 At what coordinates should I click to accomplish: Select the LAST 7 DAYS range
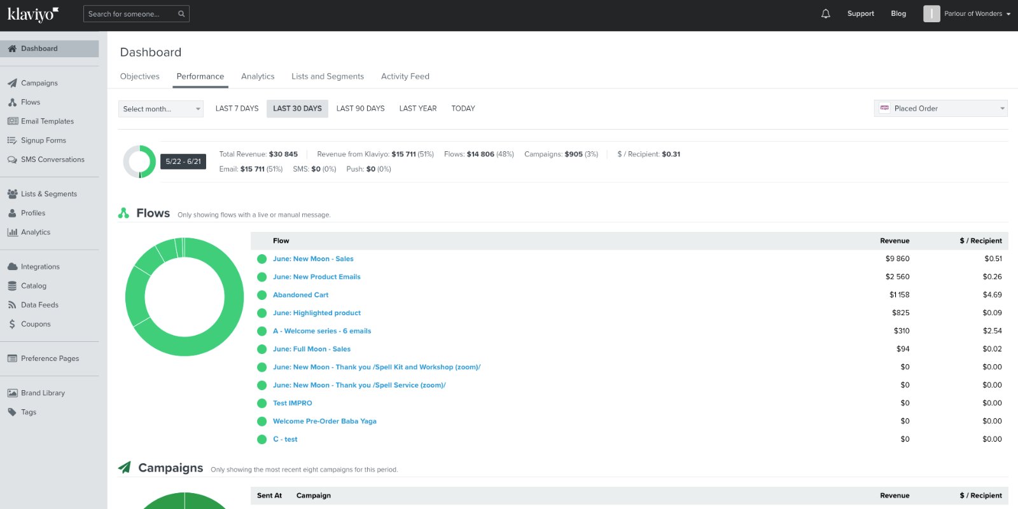point(237,109)
